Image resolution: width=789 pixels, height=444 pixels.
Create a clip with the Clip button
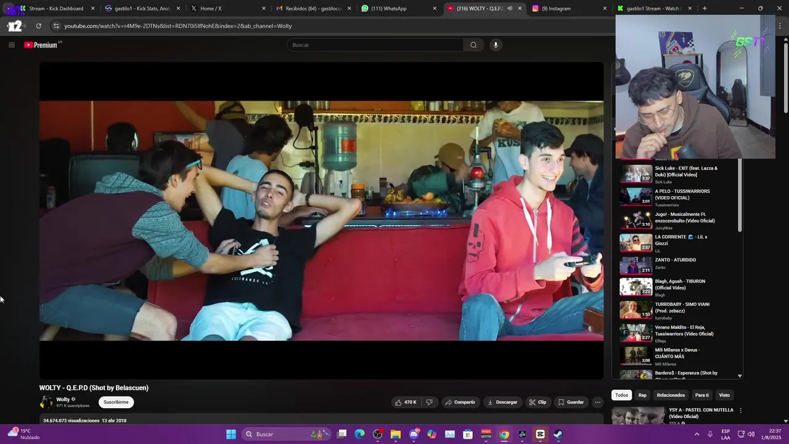[538, 402]
